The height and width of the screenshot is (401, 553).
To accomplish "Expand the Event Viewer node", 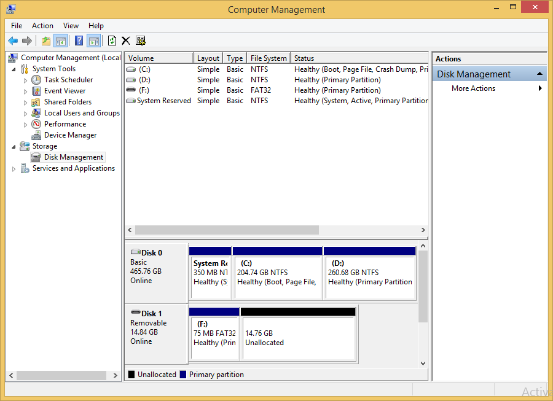I will 25,91.
